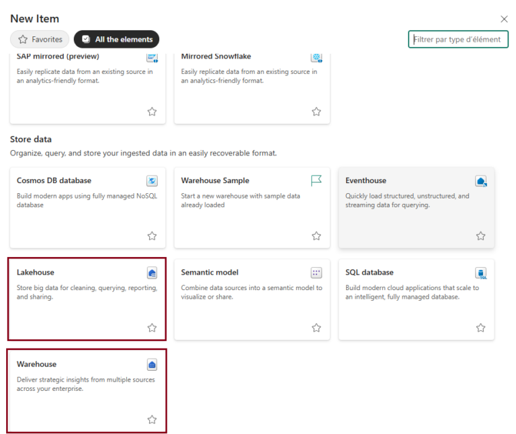Favorite the SQL database card star
516x434 pixels.
coord(481,328)
